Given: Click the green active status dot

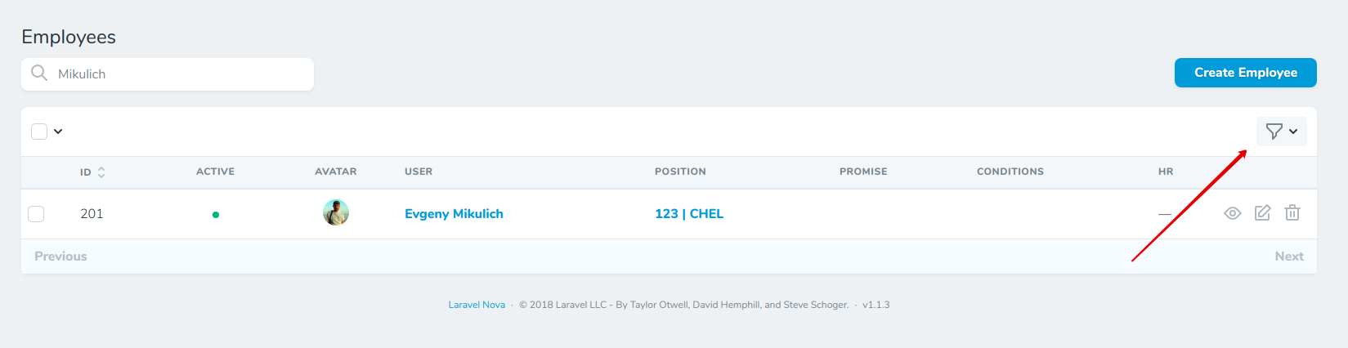Looking at the screenshot, I should point(216,215).
